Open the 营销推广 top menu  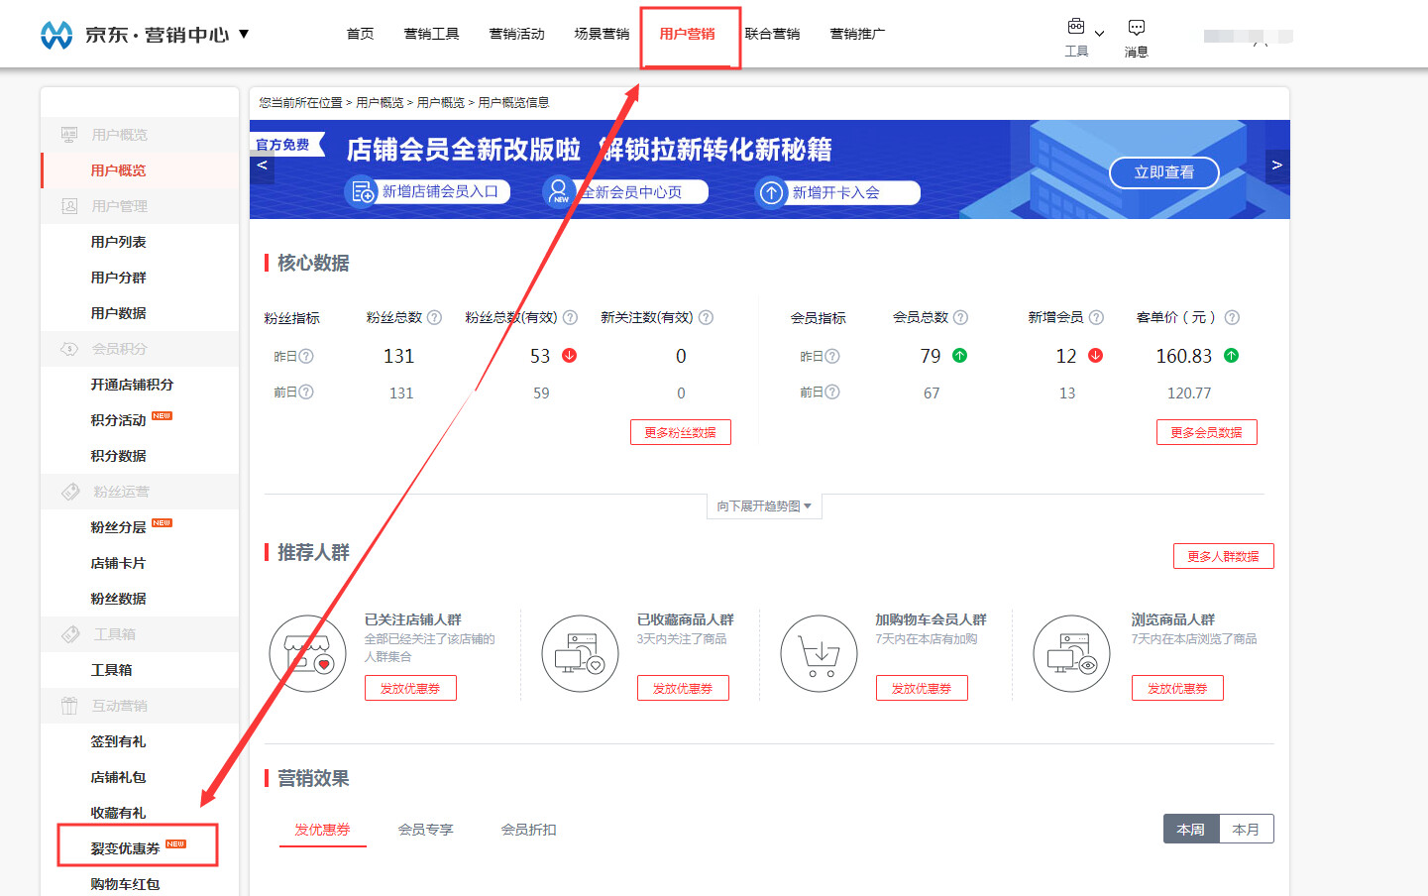tap(858, 34)
